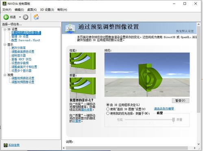Click the gray Forward arrow icon
The image size is (203, 151).
click(x=26, y=17)
